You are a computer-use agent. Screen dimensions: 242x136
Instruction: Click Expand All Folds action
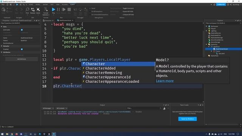[x=128, y=12]
